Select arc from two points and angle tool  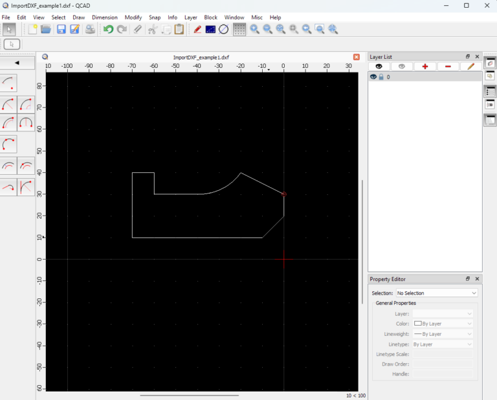26,105
